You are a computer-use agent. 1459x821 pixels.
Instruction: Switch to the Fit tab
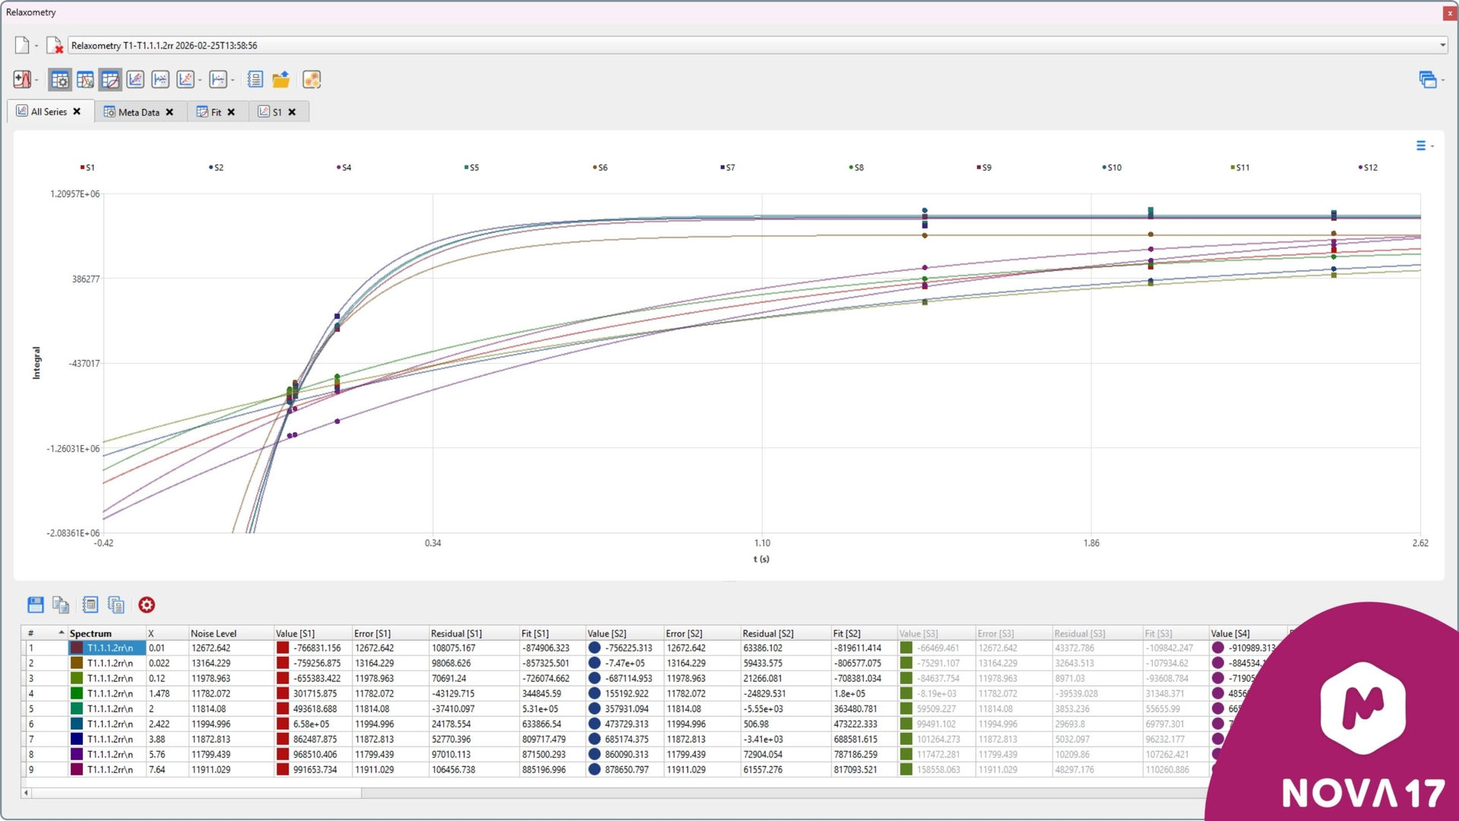pyautogui.click(x=216, y=112)
